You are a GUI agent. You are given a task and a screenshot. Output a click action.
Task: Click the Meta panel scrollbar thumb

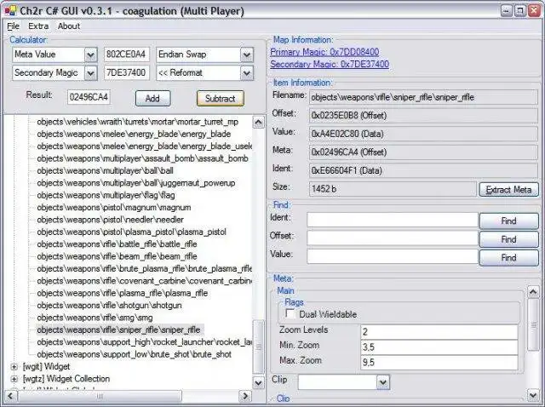(533, 324)
